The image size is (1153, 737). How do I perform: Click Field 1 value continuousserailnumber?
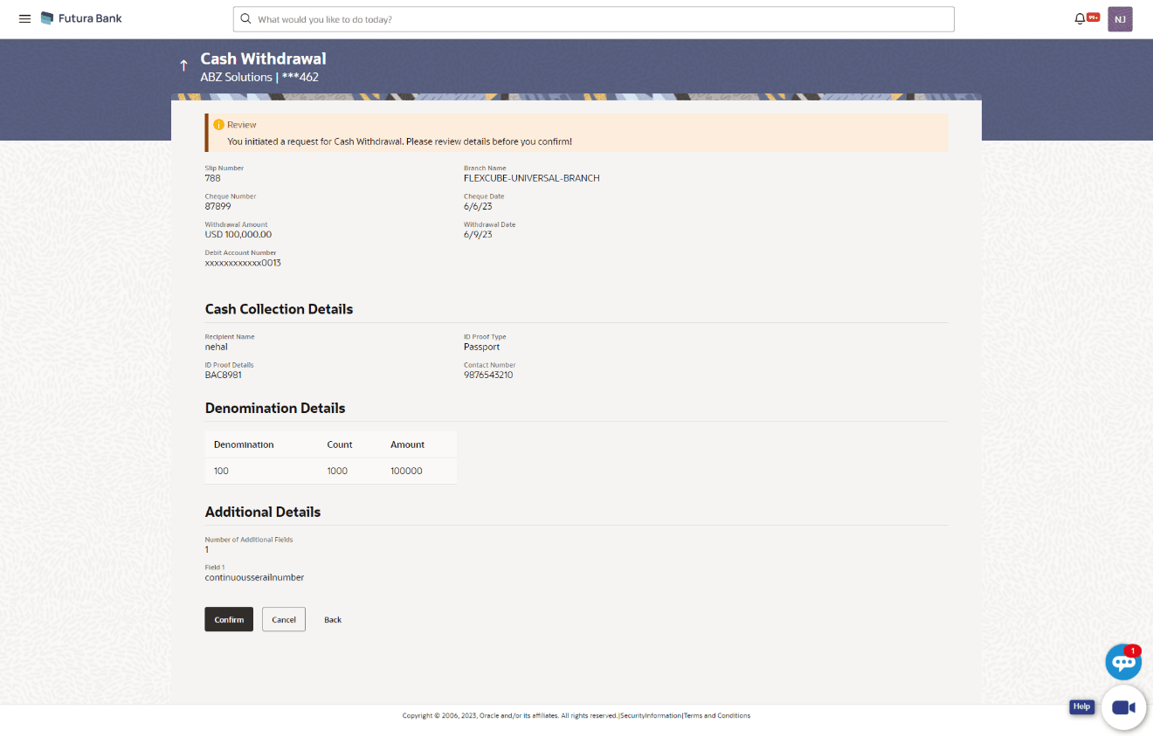255,577
